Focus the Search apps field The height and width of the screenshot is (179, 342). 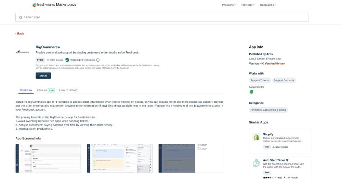pos(162,17)
